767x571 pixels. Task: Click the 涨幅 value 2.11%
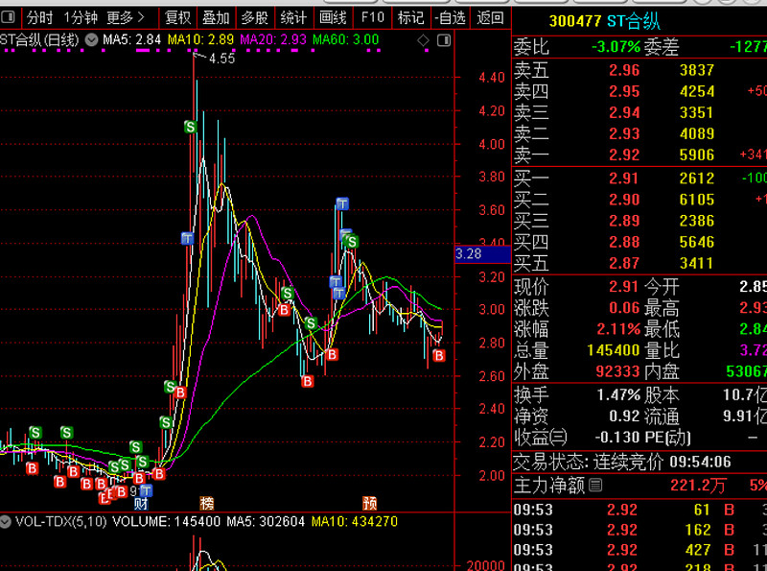click(618, 329)
